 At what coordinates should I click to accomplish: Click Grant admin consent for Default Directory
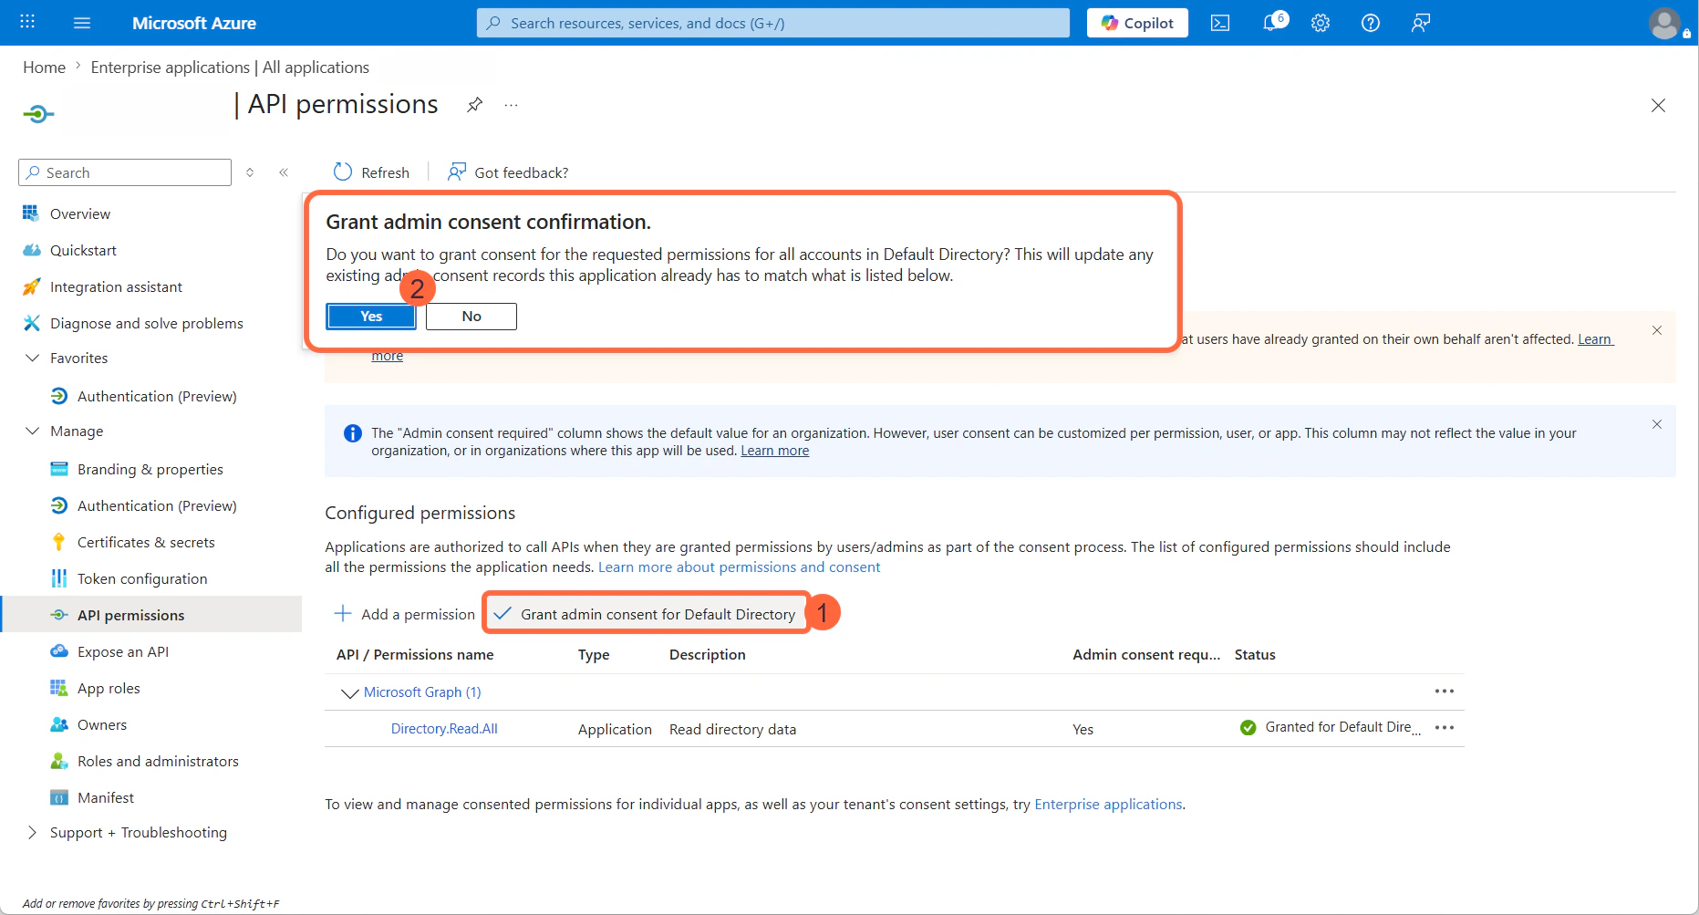pos(646,614)
